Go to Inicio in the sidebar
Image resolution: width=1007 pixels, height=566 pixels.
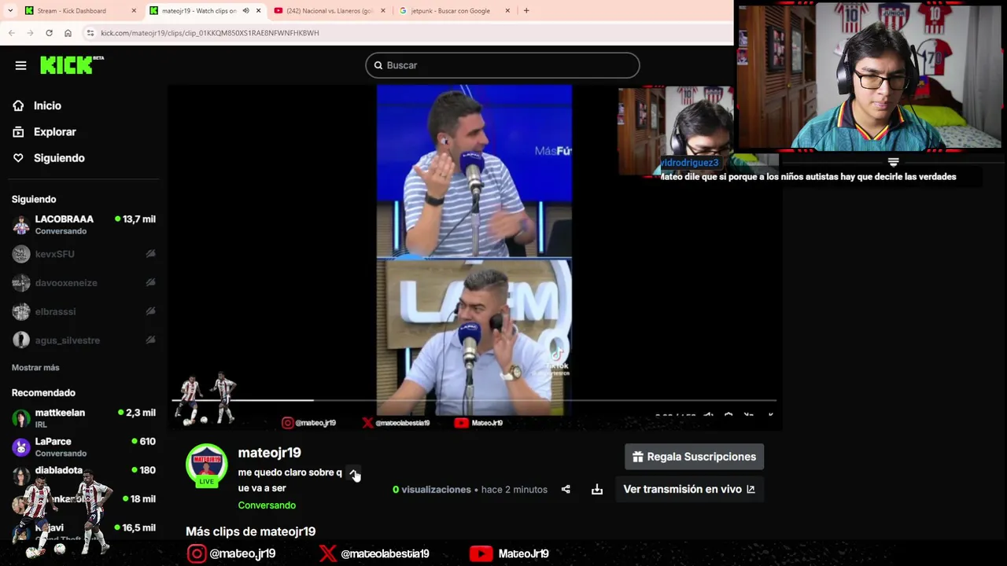pyautogui.click(x=47, y=105)
